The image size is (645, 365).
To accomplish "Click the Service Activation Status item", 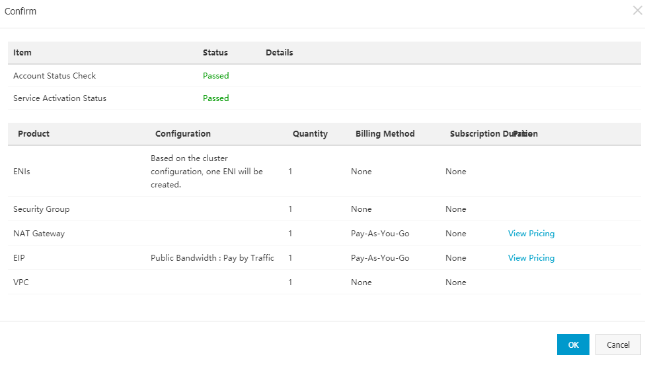I will 59,98.
